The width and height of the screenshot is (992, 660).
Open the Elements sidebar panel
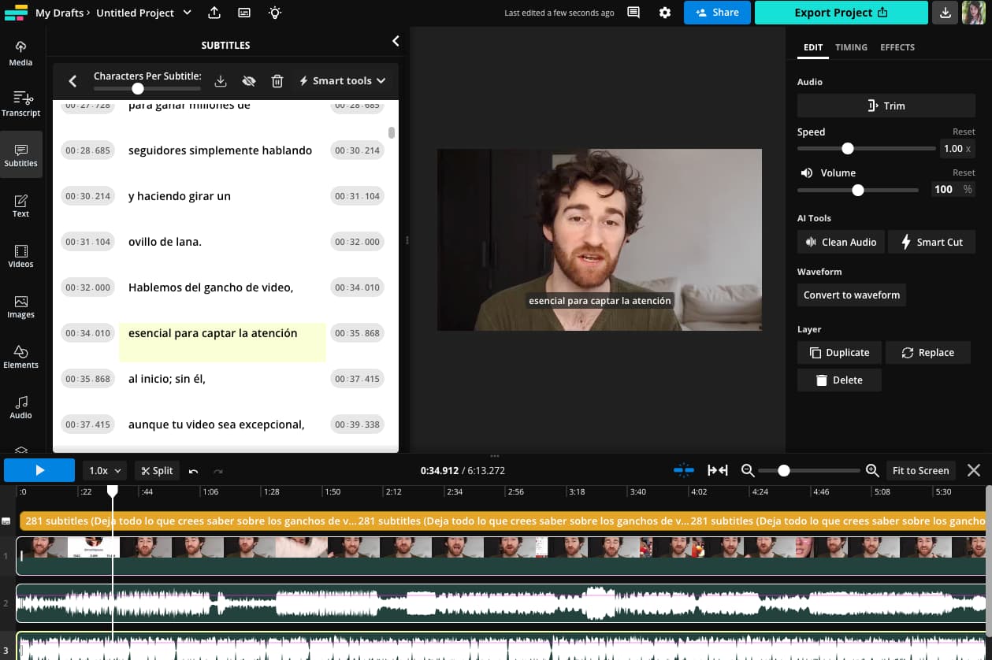coord(21,356)
